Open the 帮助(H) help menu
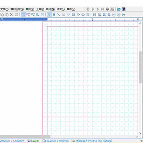Viewport: 143px width, 143px height. [x=71, y=9]
